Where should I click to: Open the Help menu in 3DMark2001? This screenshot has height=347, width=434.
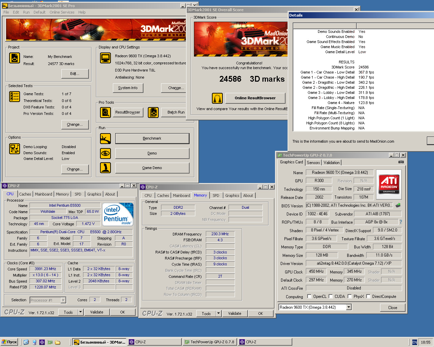point(82,12)
